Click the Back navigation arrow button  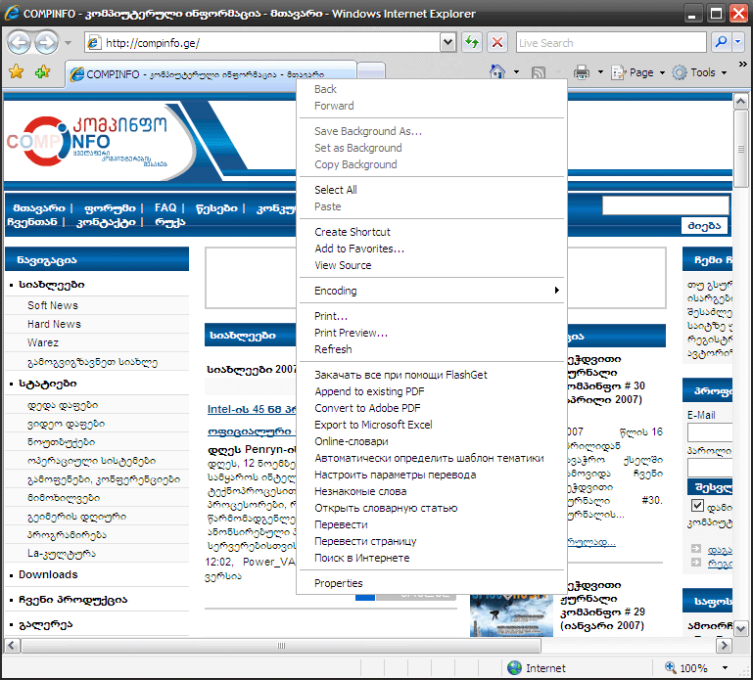click(x=20, y=43)
